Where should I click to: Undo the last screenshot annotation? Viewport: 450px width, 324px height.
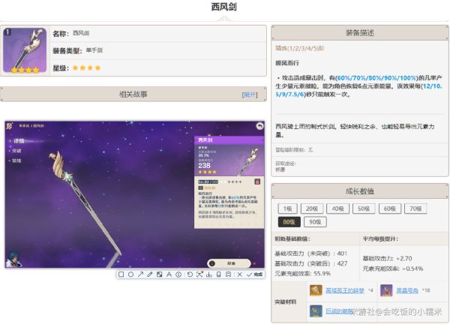tap(190, 274)
